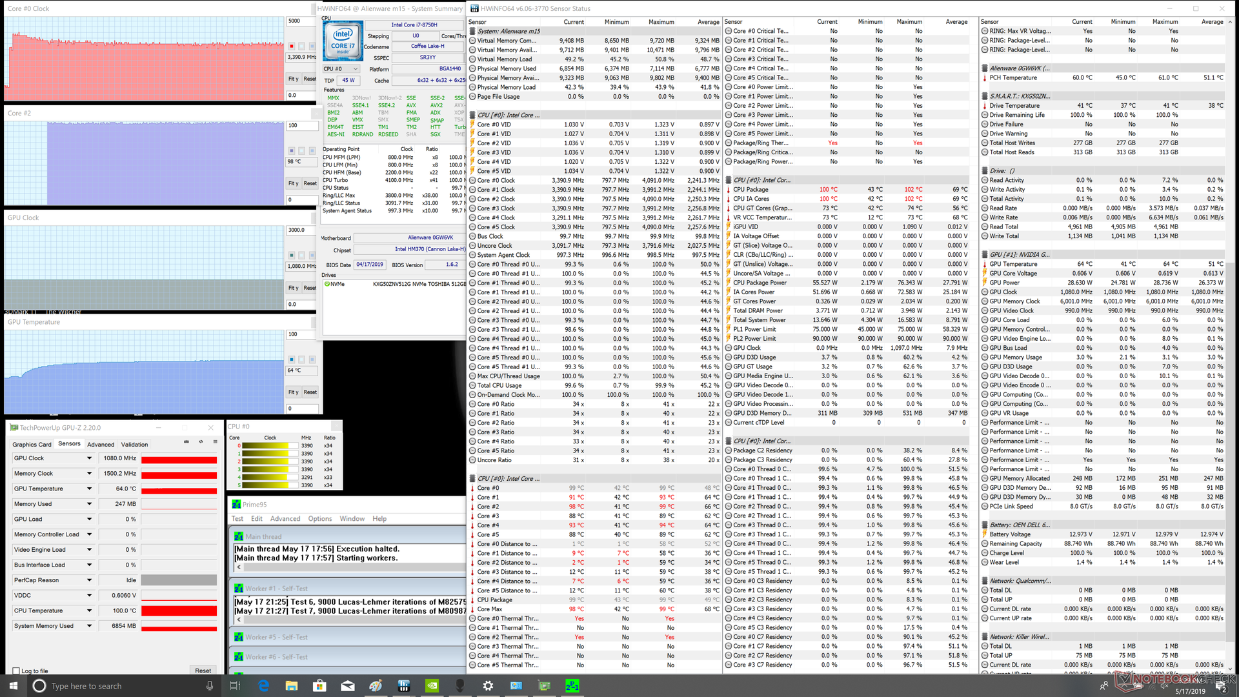The width and height of the screenshot is (1239, 697).
Task: Open the Settings gear taskbar icon
Action: [x=488, y=685]
